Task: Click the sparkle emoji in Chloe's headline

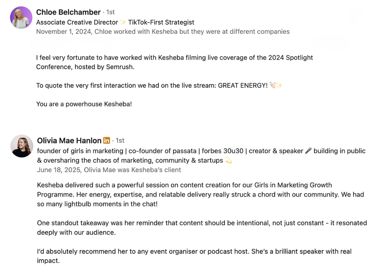Action: click(x=123, y=22)
